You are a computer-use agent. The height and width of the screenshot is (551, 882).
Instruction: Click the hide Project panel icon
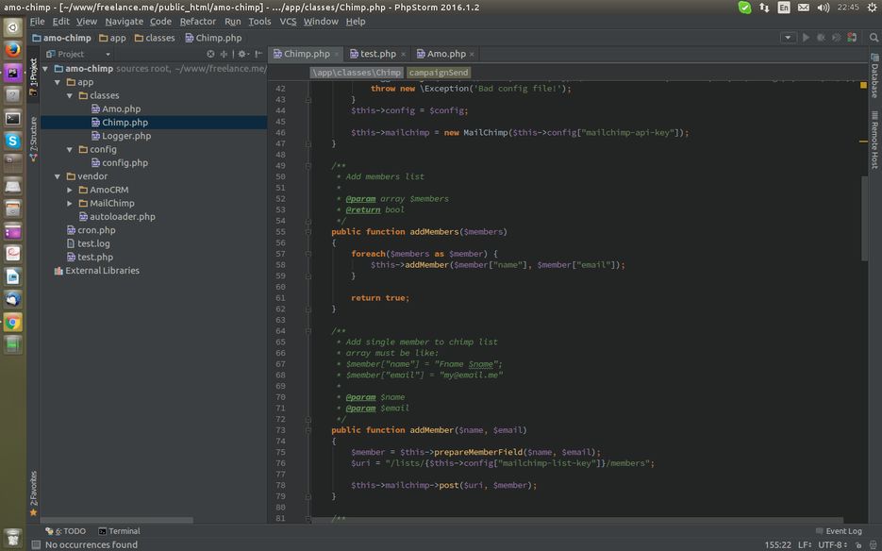(x=258, y=54)
